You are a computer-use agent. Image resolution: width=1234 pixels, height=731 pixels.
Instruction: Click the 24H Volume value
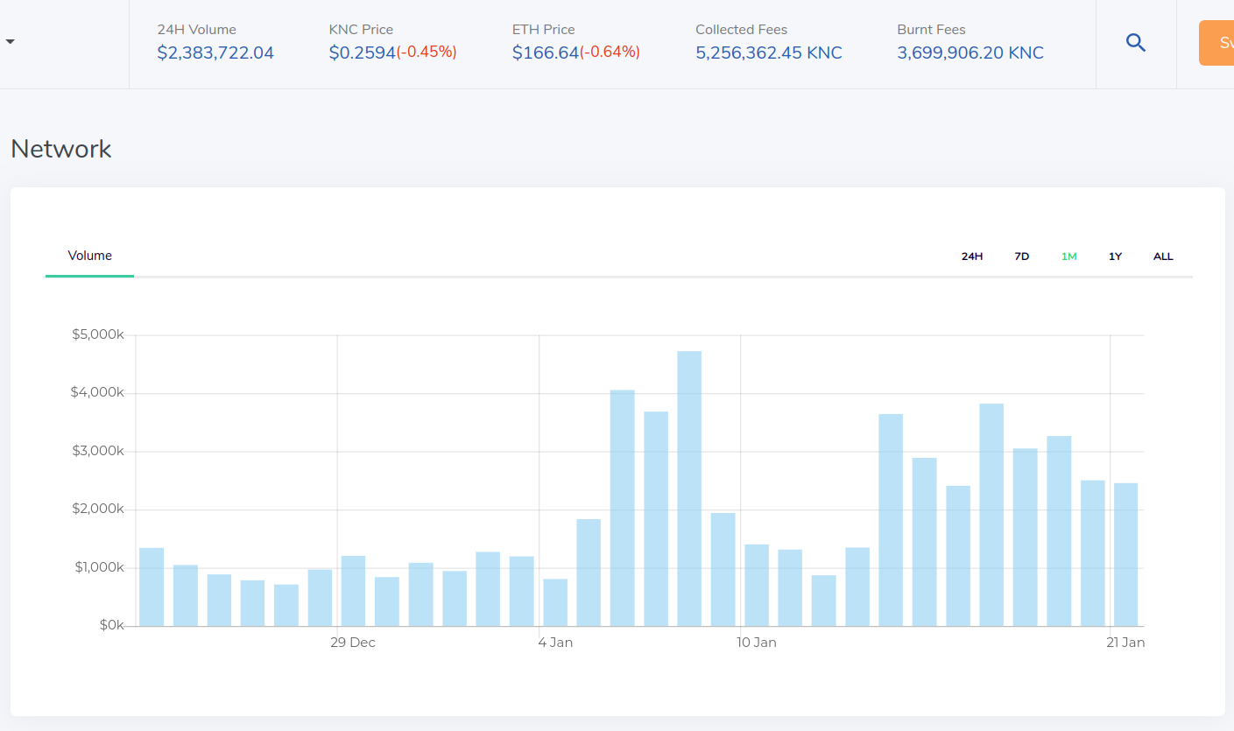pyautogui.click(x=215, y=53)
